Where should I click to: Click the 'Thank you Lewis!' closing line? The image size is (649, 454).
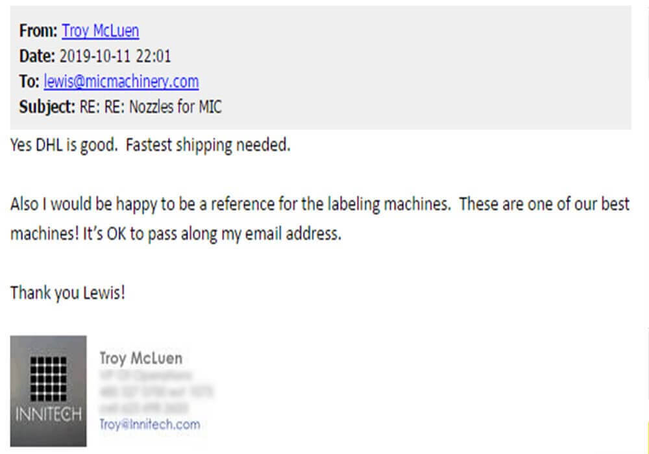(x=67, y=293)
